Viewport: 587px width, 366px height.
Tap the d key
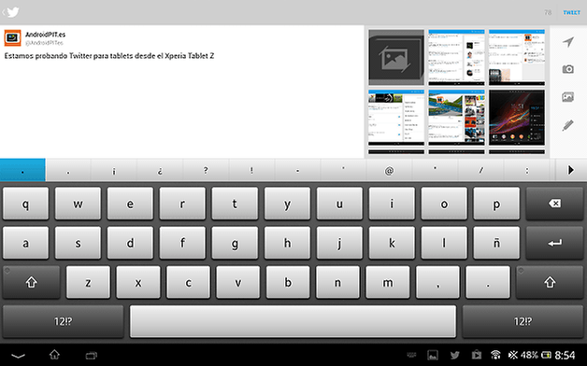(130, 243)
